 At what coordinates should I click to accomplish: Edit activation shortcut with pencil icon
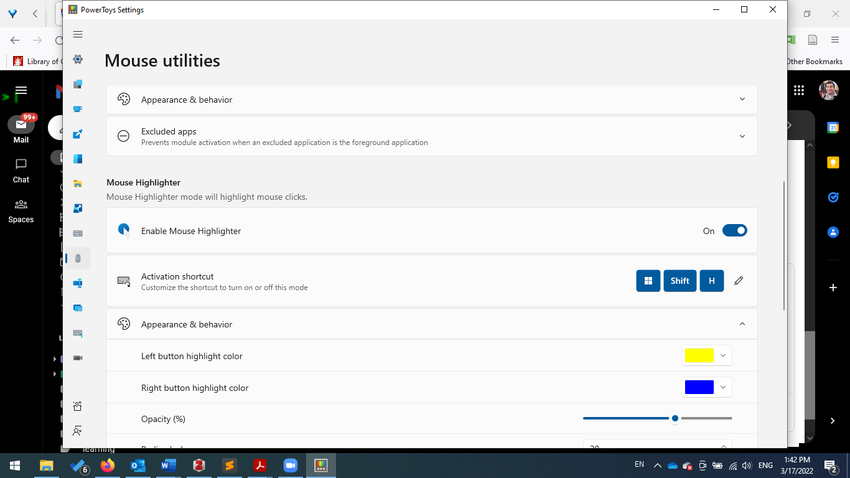[739, 281]
